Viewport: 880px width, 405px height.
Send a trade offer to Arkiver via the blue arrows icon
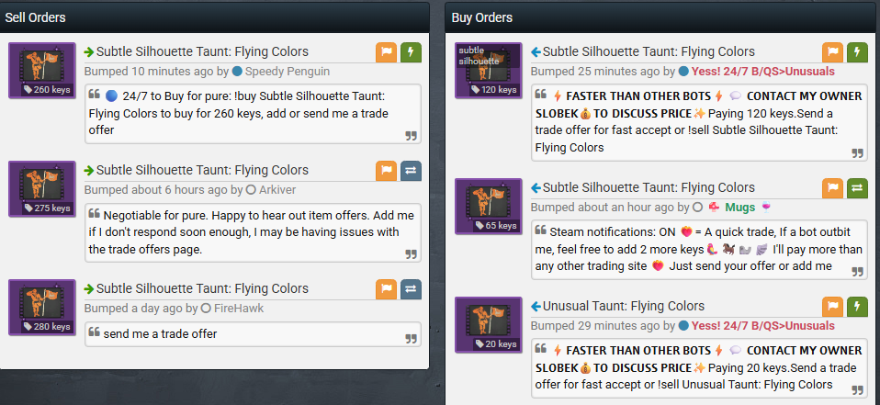click(411, 171)
